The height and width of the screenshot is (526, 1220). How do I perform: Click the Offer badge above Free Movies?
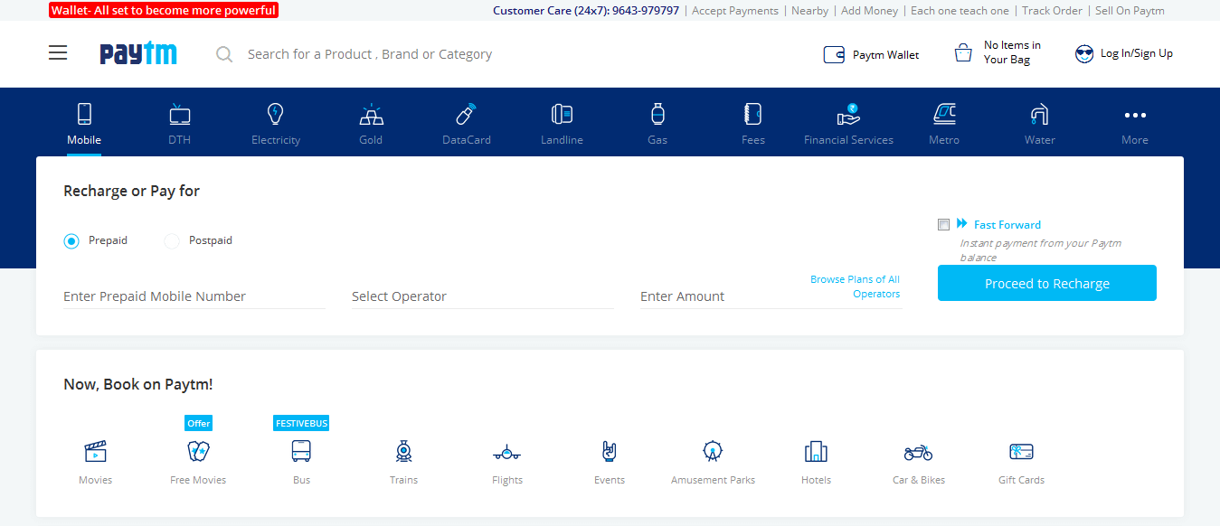click(199, 423)
